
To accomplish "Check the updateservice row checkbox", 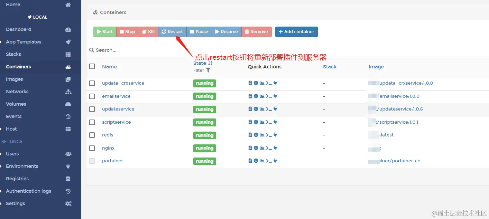I will pyautogui.click(x=92, y=109).
